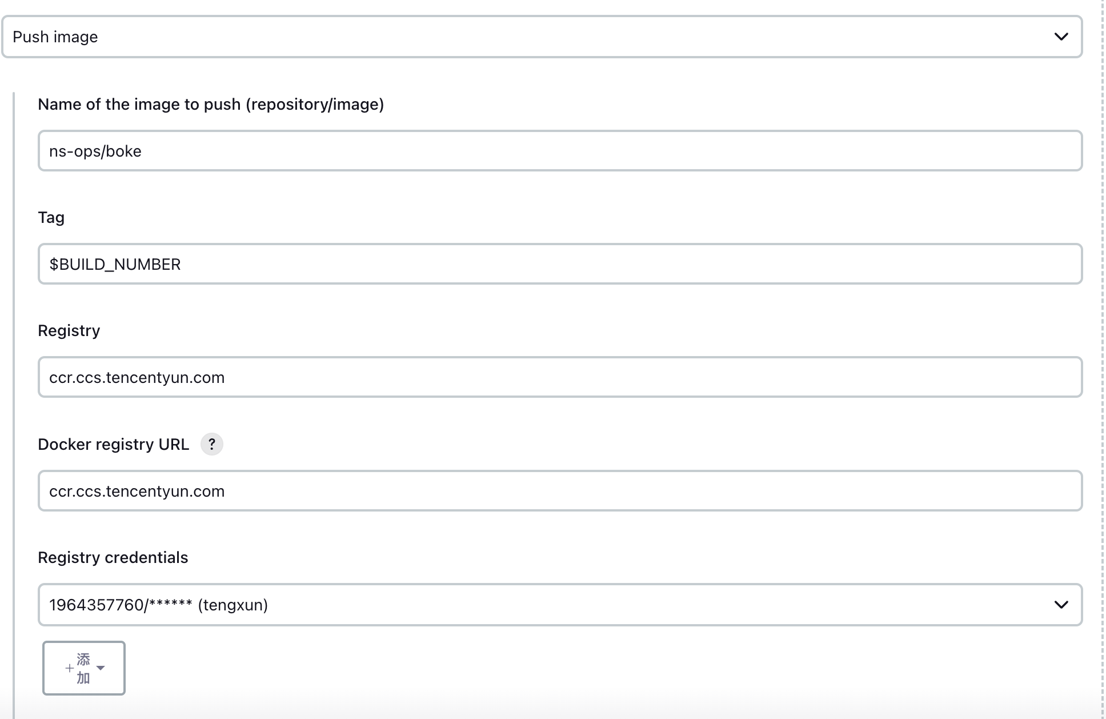Viewport: 1106px width, 719px height.
Task: Open the Registry credentials dropdown
Action: tap(560, 605)
